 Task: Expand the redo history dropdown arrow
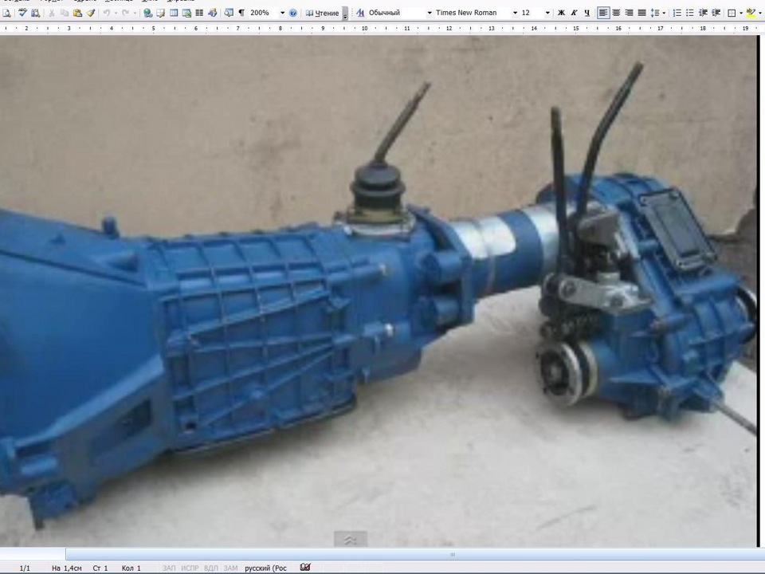[135, 14]
